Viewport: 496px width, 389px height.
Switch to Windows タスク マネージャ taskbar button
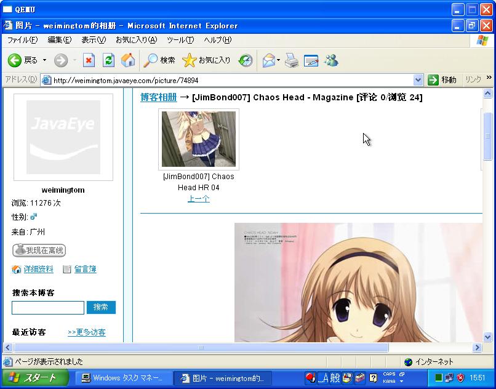pos(123,378)
